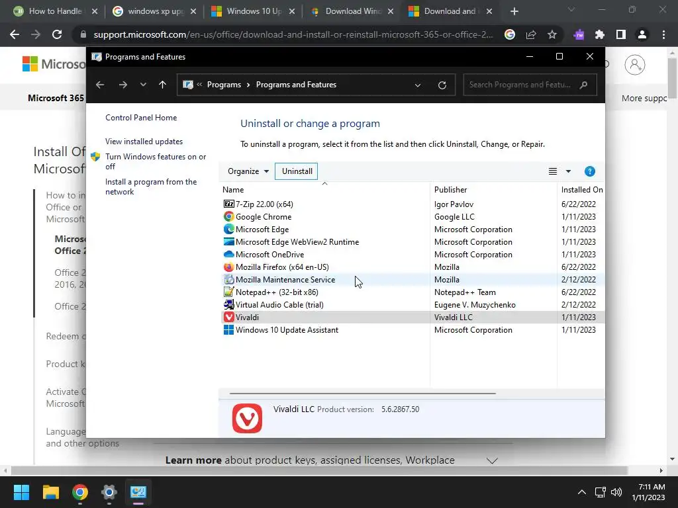Open the Organize dropdown menu
Screen dimensions: 678x508
pos(248,171)
